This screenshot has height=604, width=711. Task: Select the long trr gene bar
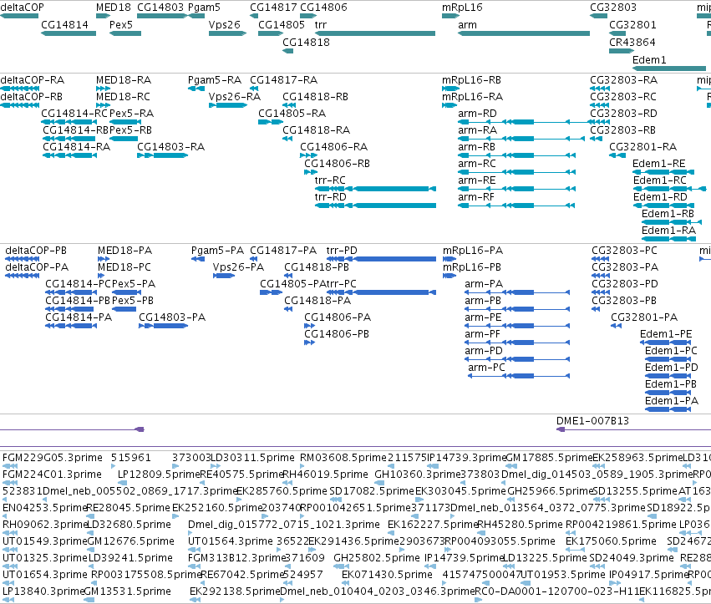(375, 33)
